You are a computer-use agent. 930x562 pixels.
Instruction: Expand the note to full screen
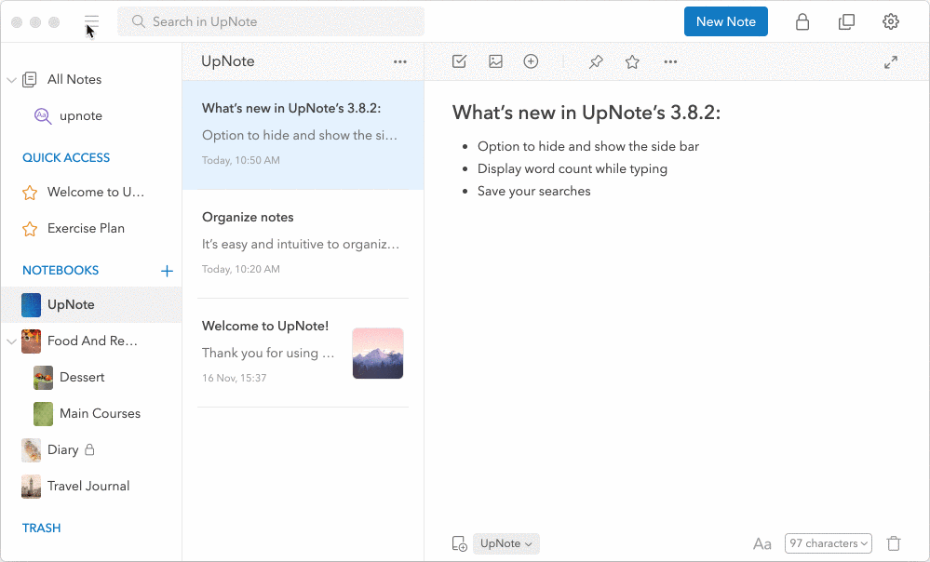(x=890, y=61)
